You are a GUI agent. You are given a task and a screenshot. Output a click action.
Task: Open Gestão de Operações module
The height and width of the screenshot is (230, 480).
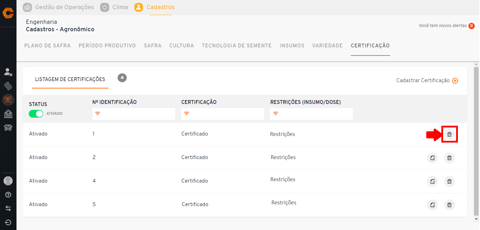pos(58,7)
